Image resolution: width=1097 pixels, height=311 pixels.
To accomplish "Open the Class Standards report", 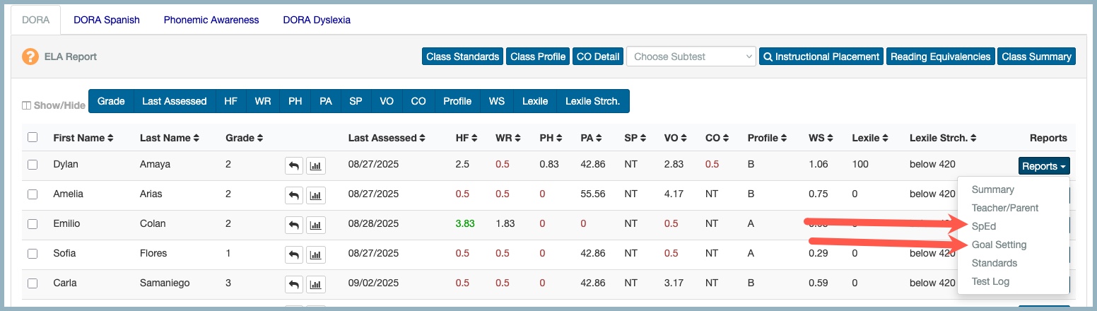I will pos(463,57).
